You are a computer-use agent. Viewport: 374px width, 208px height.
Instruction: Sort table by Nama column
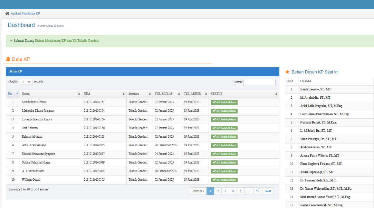(51, 94)
